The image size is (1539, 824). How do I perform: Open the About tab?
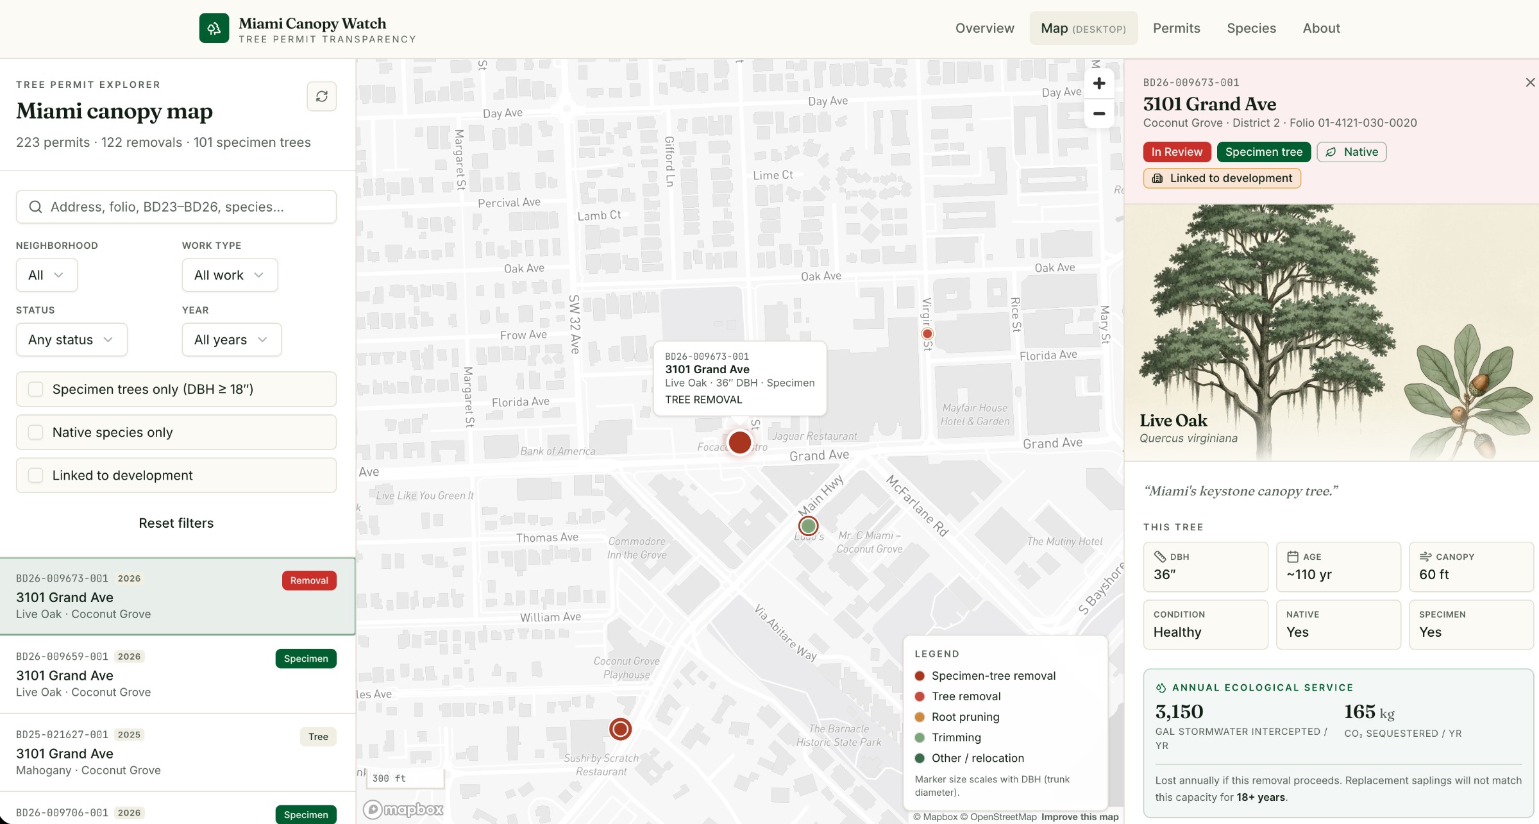pyautogui.click(x=1321, y=28)
